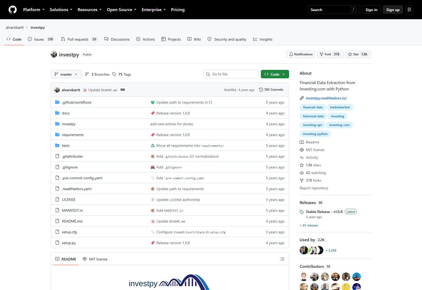Open the setup.py file
422x290 pixels.
tap(69, 243)
